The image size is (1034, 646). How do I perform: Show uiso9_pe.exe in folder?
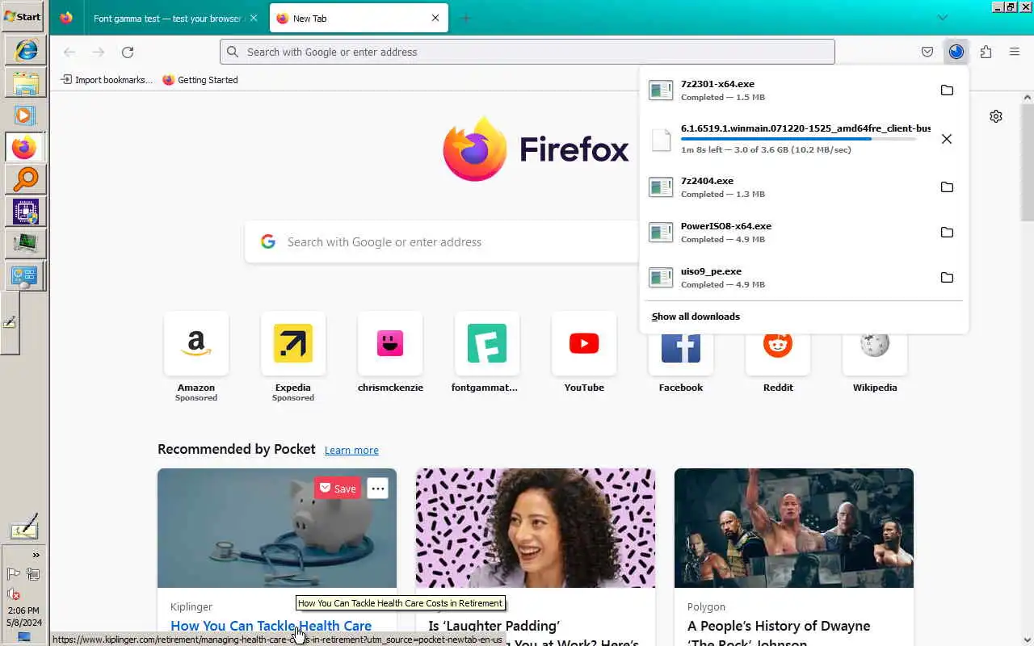947,278
